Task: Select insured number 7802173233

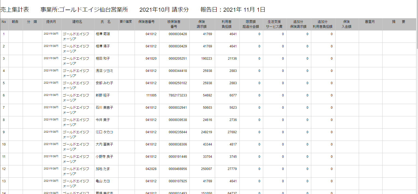Action: 178,95
